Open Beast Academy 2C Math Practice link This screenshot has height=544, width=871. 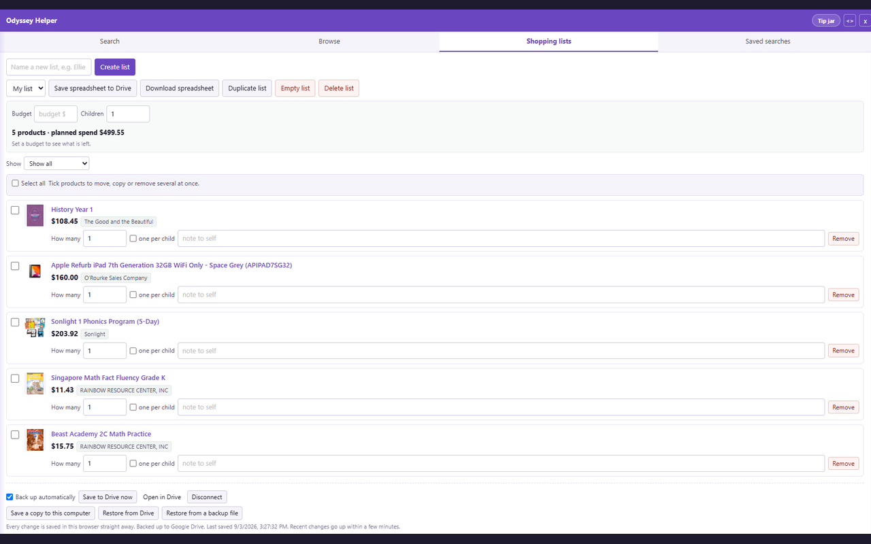(x=101, y=434)
